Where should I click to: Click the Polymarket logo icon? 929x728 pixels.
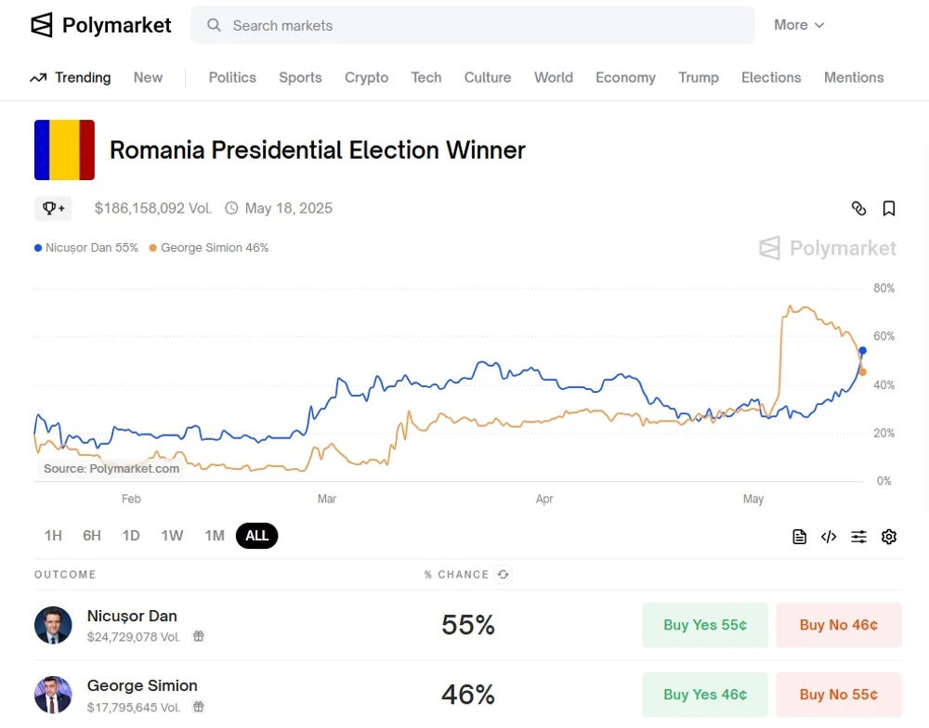pyautogui.click(x=42, y=25)
